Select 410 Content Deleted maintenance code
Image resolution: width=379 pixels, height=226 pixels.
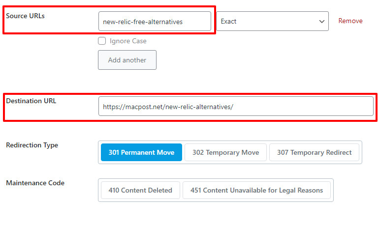[x=140, y=190]
